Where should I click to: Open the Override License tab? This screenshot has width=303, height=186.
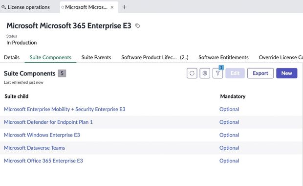click(x=281, y=57)
